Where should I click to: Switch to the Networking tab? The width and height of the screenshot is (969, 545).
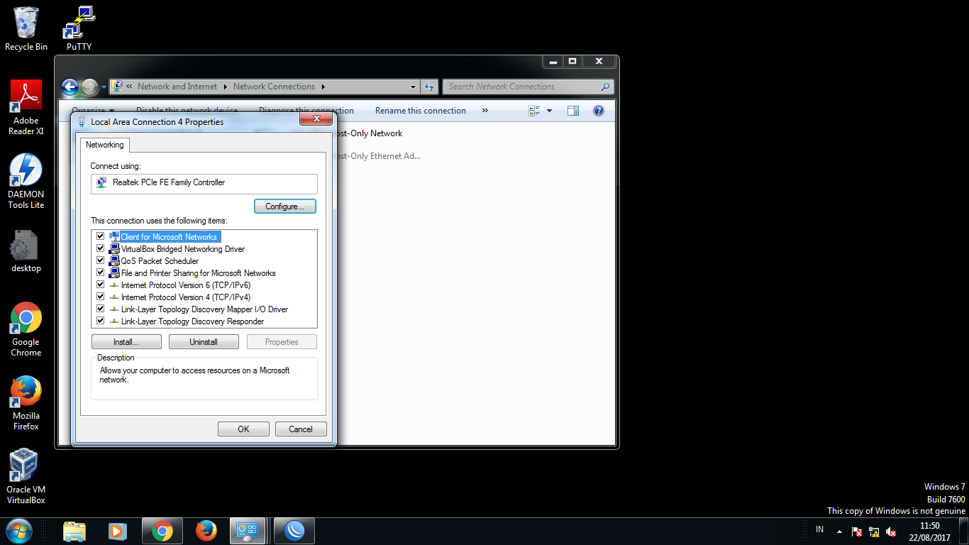(104, 145)
